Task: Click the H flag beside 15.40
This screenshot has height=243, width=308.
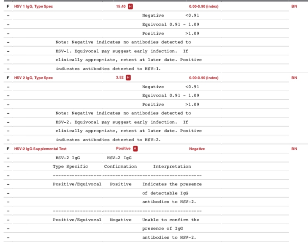Action: [x=130, y=7]
